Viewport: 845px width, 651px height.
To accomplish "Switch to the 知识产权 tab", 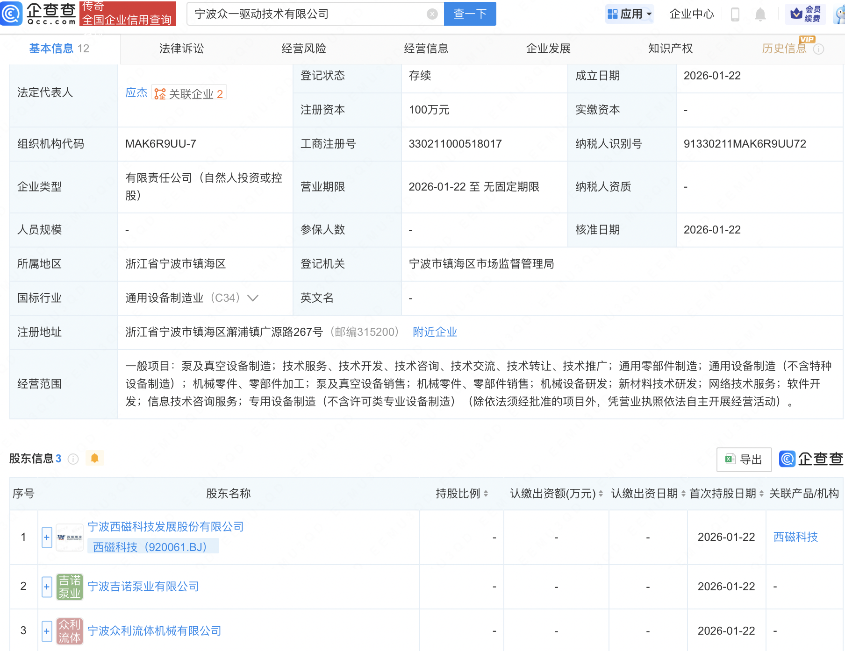I will coord(670,49).
